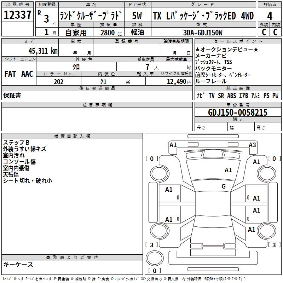Click the shift value FAT
This screenshot has width=283, height=283.
click(x=10, y=74)
